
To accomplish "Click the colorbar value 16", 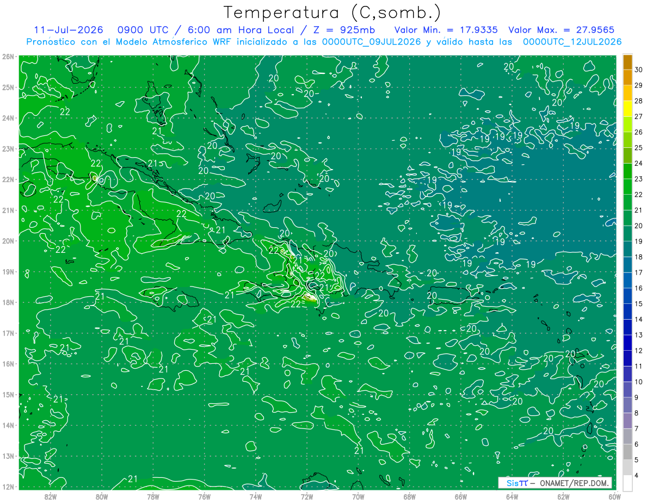I will pos(638,288).
